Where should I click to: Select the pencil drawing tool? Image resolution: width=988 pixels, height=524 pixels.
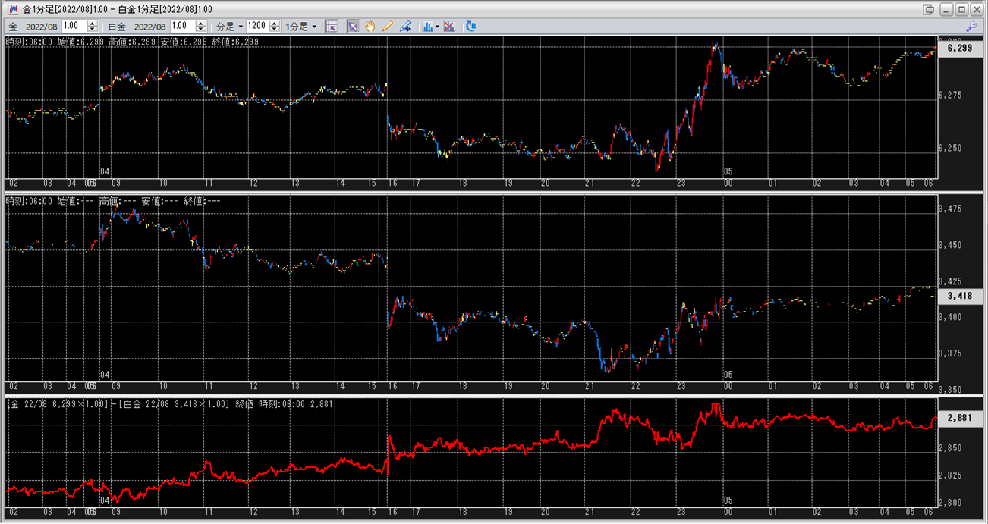(x=388, y=26)
